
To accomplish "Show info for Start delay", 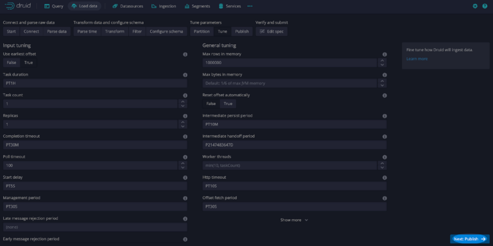I will pyautogui.click(x=185, y=177).
